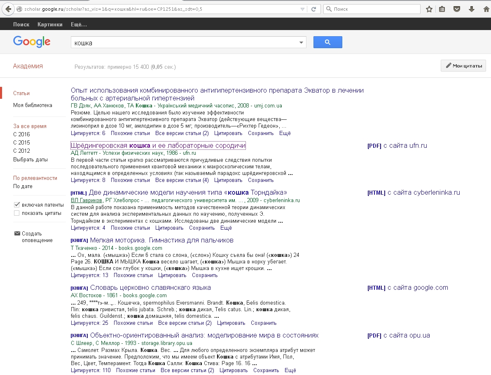Go to the browser home page icon
The image size is (491, 375).
[486, 9]
